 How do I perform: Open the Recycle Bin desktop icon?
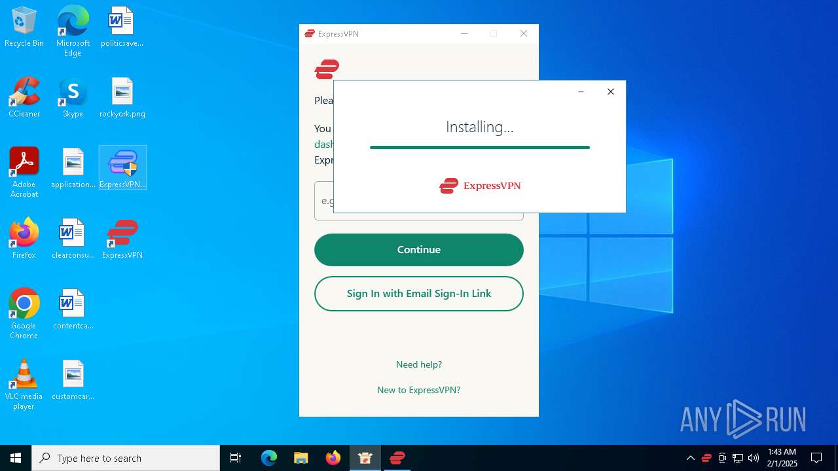click(24, 27)
